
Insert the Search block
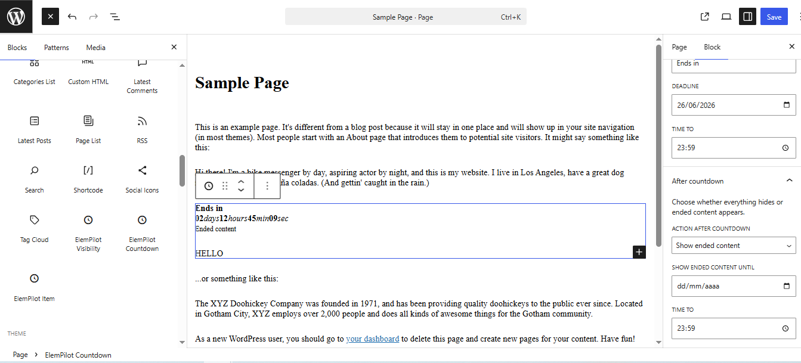tap(35, 179)
